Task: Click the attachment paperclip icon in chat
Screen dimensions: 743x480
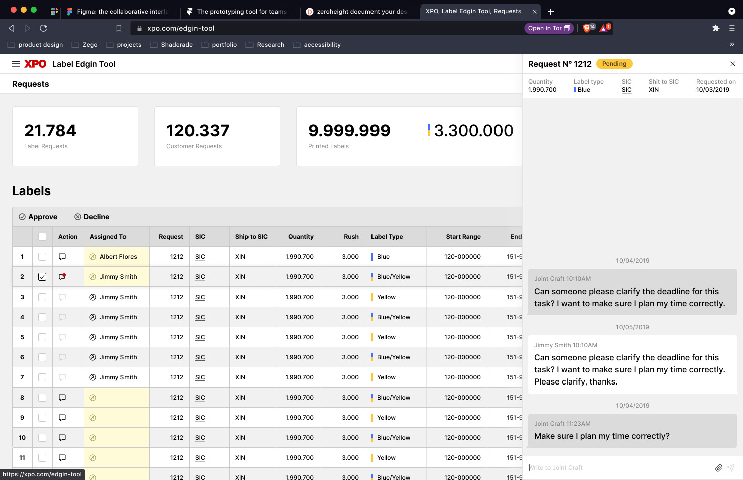Action: (x=718, y=468)
